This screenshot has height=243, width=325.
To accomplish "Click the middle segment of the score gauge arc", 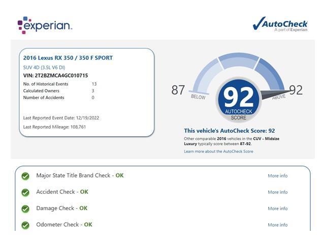I will 238,60.
